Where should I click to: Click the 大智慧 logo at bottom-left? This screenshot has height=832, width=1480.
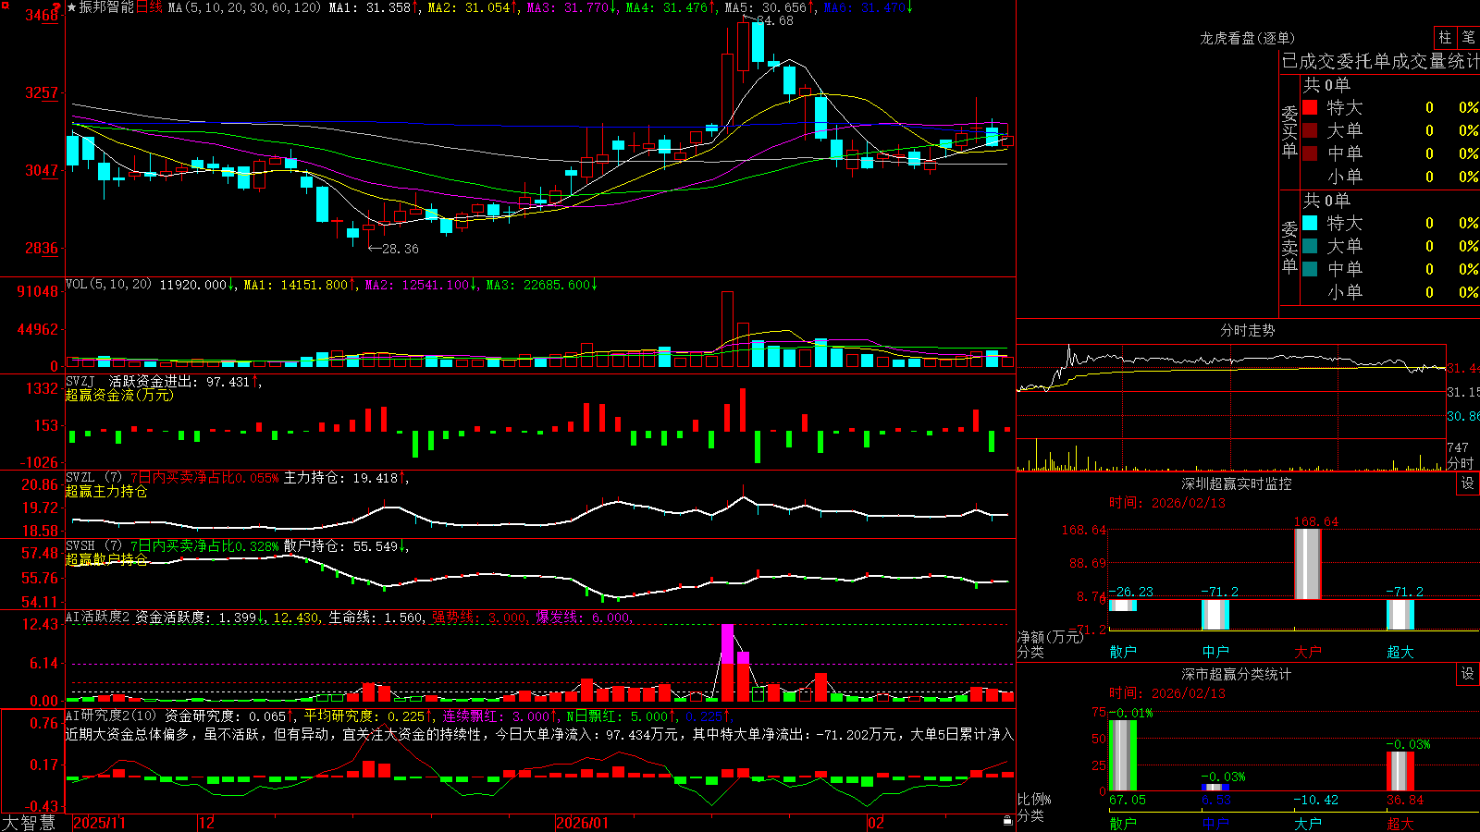pos(29,823)
